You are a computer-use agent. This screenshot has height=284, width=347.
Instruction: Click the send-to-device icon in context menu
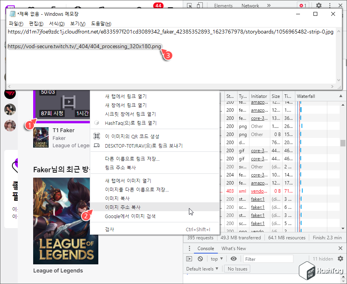pos(97,145)
